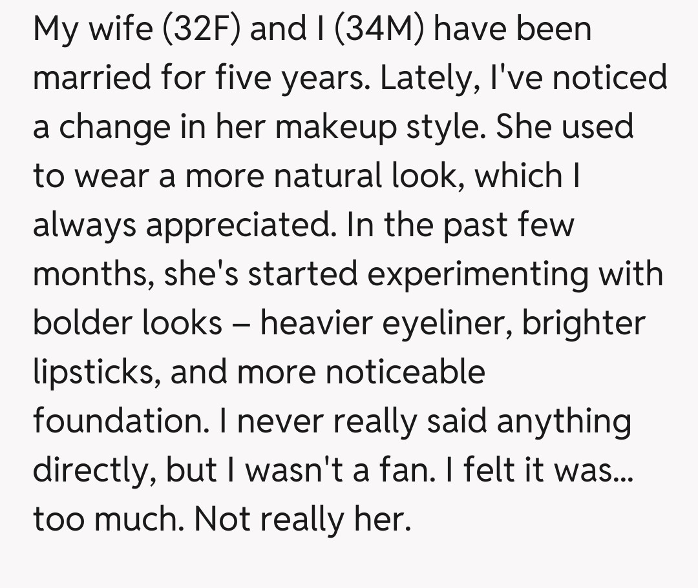Viewport: 698px width, 588px height.
Task: Click the final sentence "Not really her."
Action: [x=302, y=520]
